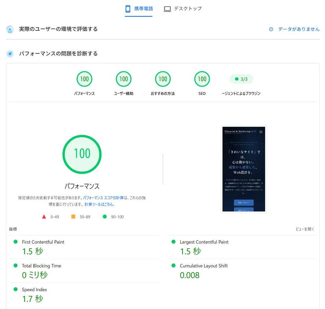Image resolution: width=325 pixels, height=309 pixels.
Task: Click the 指標 section heading
Action: [13, 229]
